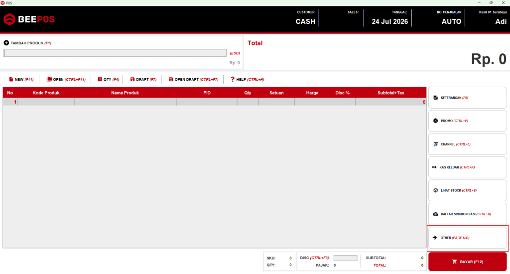Viewport: 510px width, 274px height.
Task: Open the Promo (CTRL+P) button
Action: [x=467, y=121]
